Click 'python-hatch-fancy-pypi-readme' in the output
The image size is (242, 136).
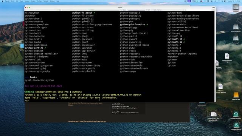click(92, 25)
